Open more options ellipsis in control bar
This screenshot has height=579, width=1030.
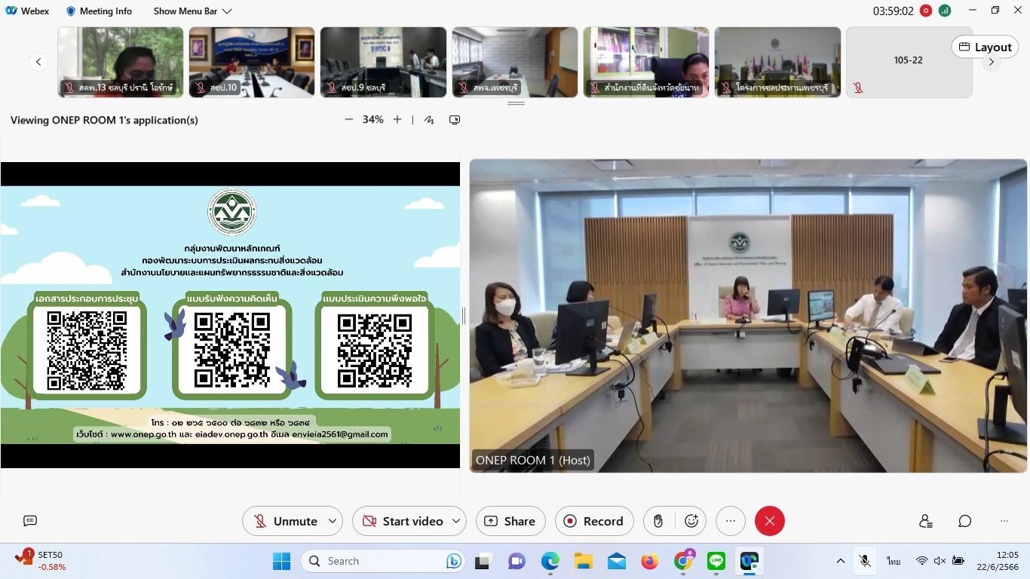[x=730, y=521]
